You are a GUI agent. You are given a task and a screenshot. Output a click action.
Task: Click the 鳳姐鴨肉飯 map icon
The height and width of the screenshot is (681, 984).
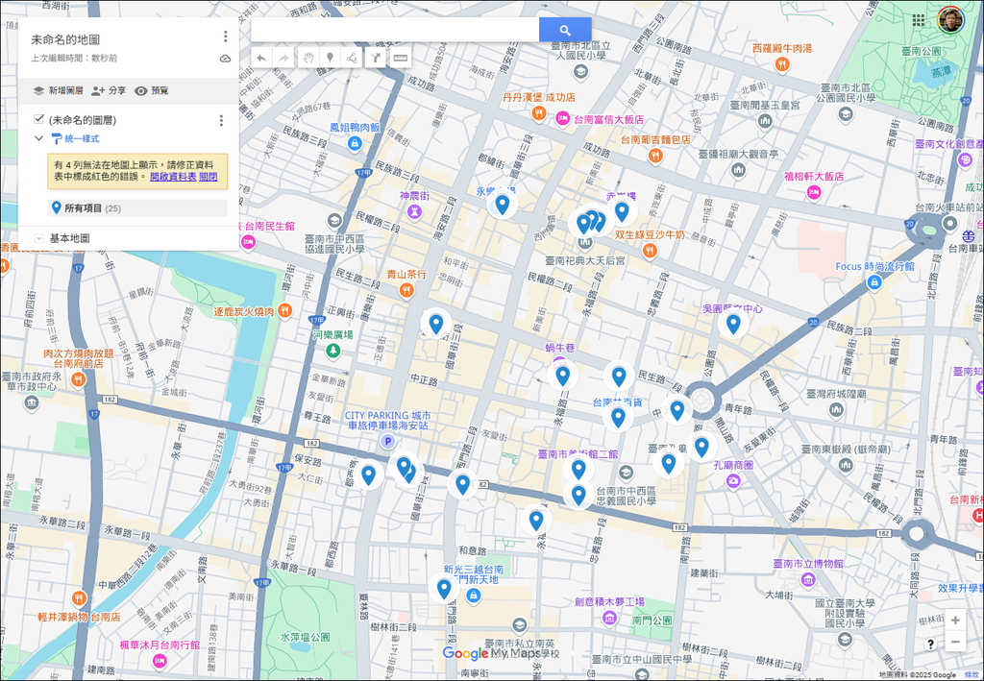tap(355, 144)
